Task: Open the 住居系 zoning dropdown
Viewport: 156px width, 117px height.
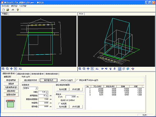Action: click(36, 88)
